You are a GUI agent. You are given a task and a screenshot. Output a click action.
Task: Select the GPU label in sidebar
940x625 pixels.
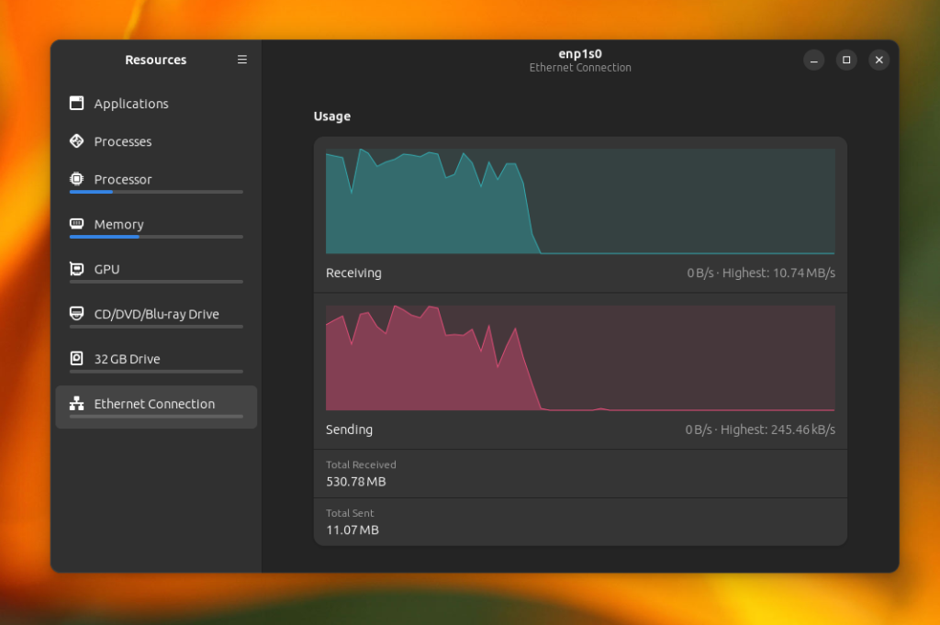coord(106,269)
